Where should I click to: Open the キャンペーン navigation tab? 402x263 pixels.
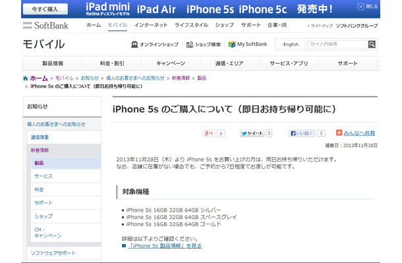pos(171,63)
